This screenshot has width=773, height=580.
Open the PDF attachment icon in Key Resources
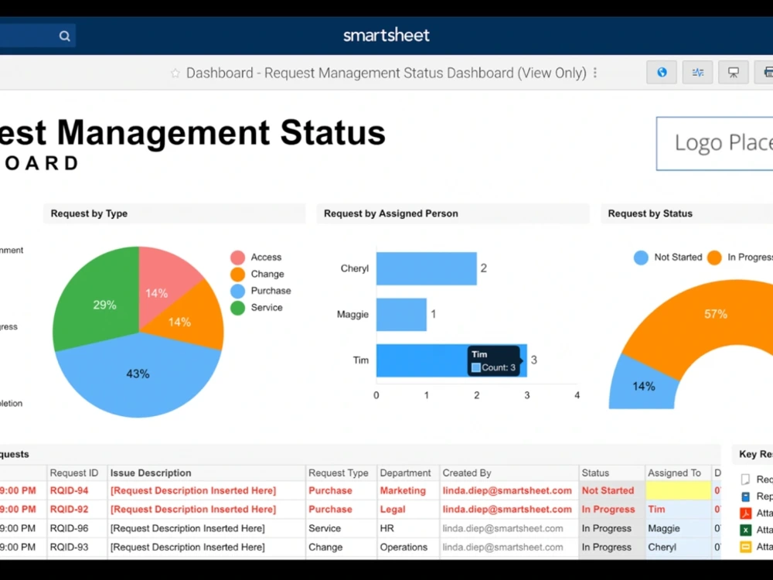pyautogui.click(x=744, y=513)
